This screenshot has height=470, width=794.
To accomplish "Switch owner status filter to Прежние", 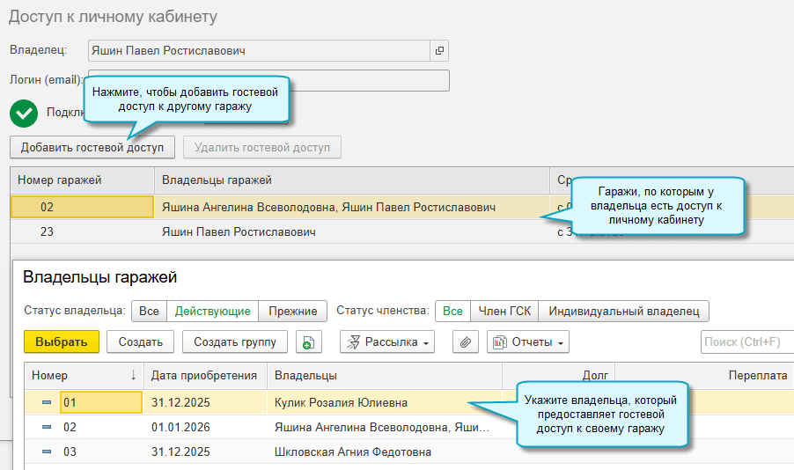I will point(293,311).
